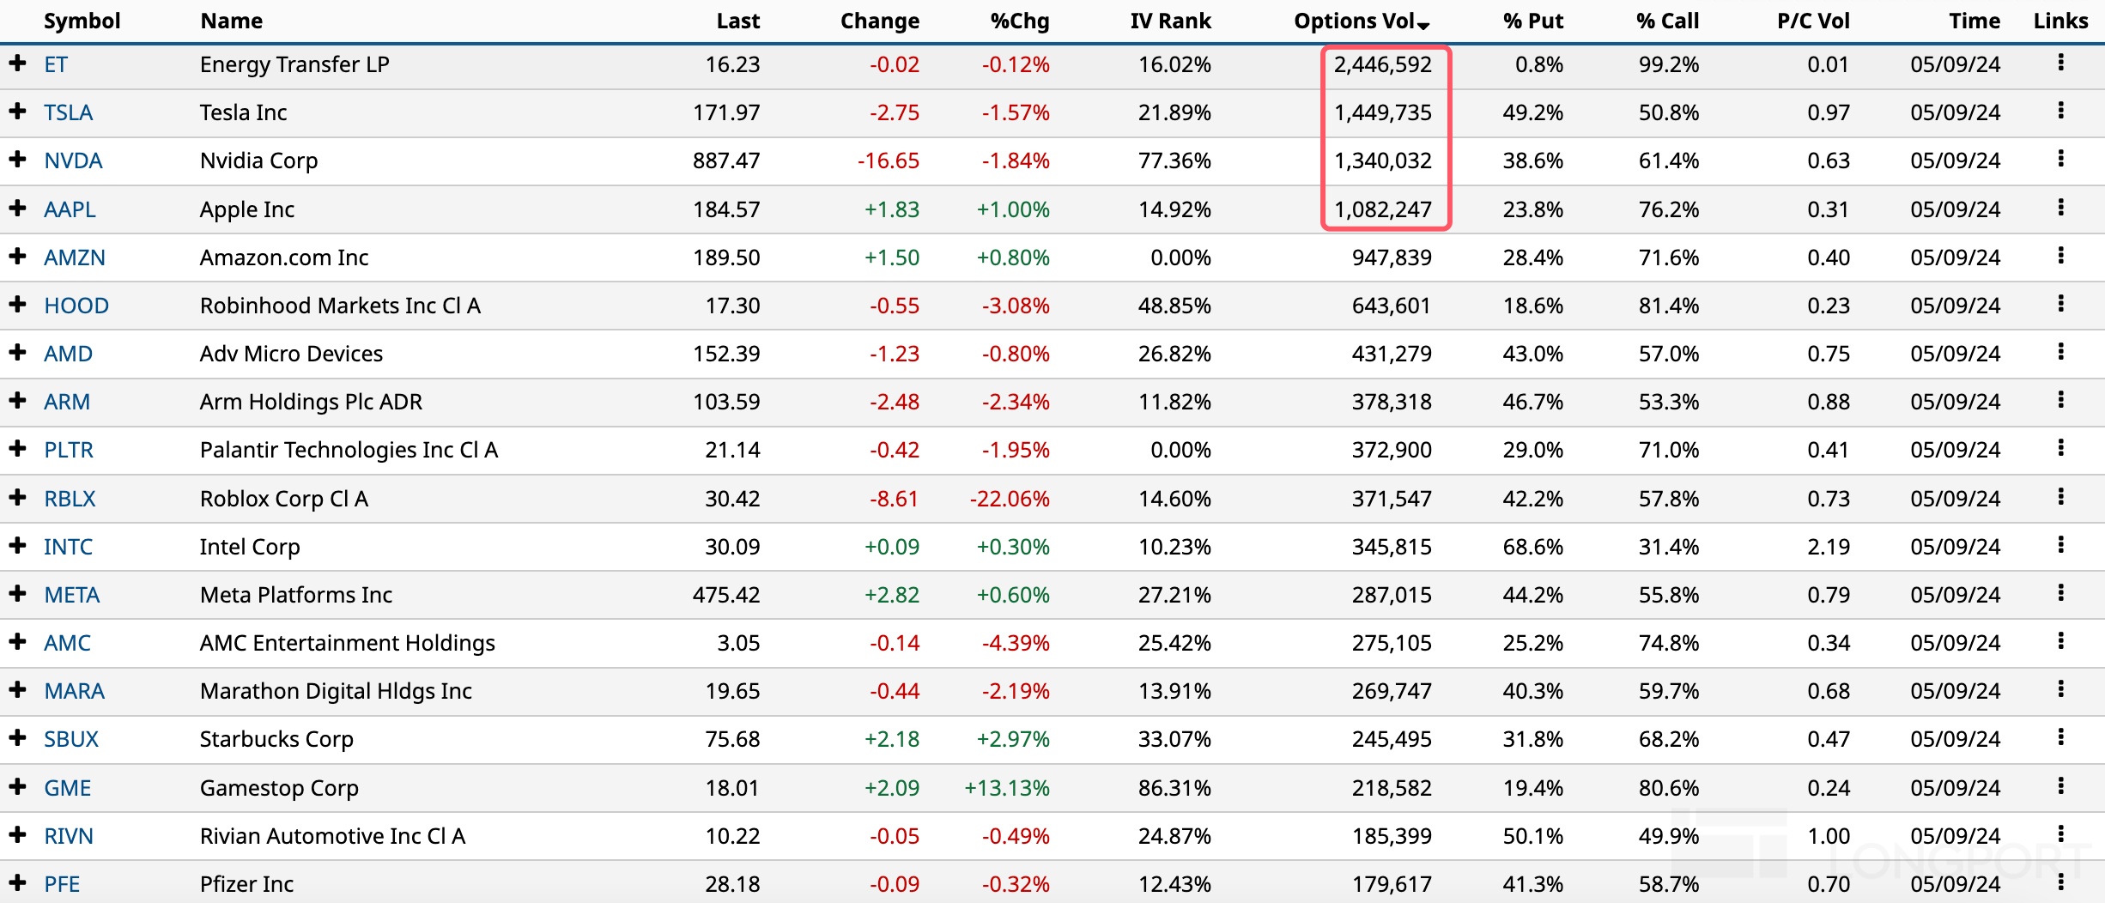
Task: Open the links menu for Gamestop Corp
Action: [2060, 786]
